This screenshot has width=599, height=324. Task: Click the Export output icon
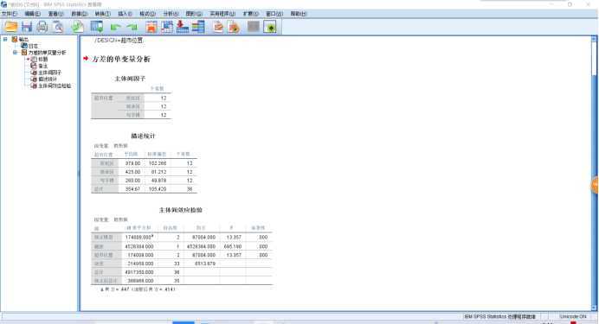78,27
